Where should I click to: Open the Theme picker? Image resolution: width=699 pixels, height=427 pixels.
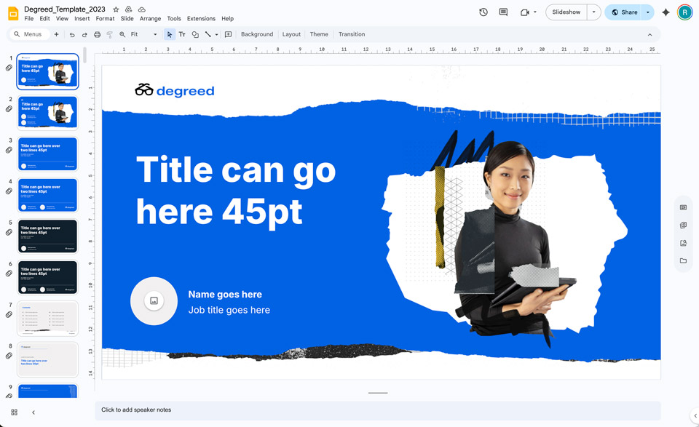point(319,34)
